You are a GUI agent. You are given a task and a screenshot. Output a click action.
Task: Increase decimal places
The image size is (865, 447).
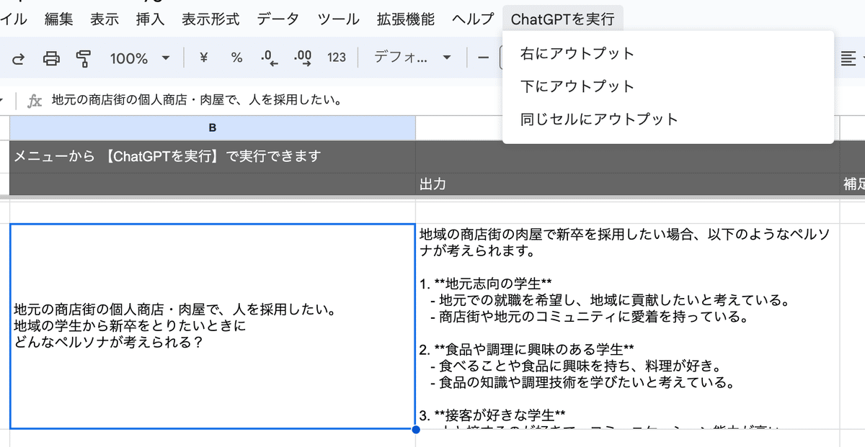[x=303, y=58]
